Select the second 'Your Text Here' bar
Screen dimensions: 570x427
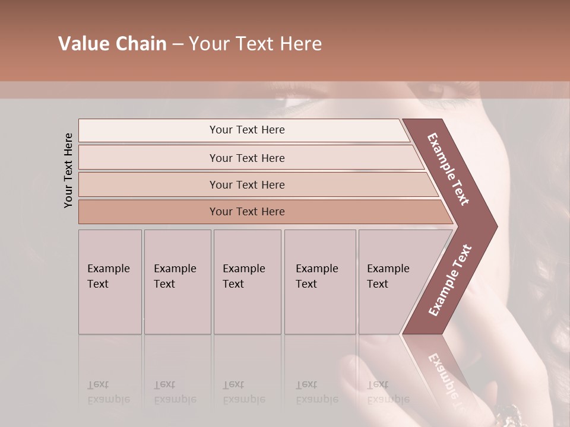[x=251, y=158]
